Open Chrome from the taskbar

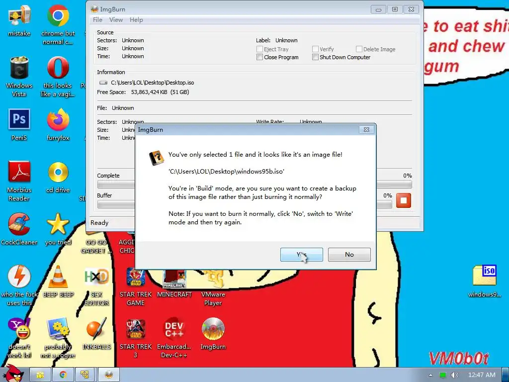click(x=63, y=375)
